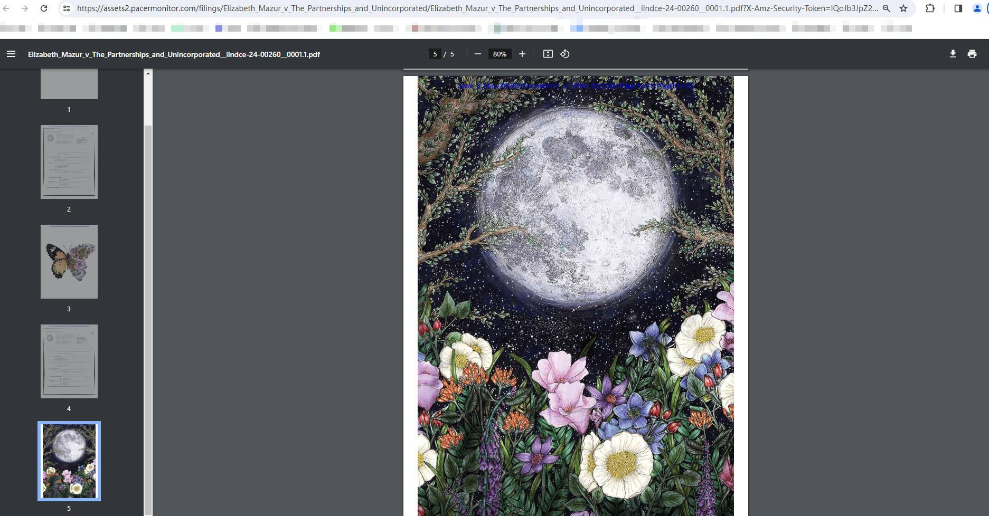Rotate the PDF counterclockwise

pyautogui.click(x=565, y=54)
